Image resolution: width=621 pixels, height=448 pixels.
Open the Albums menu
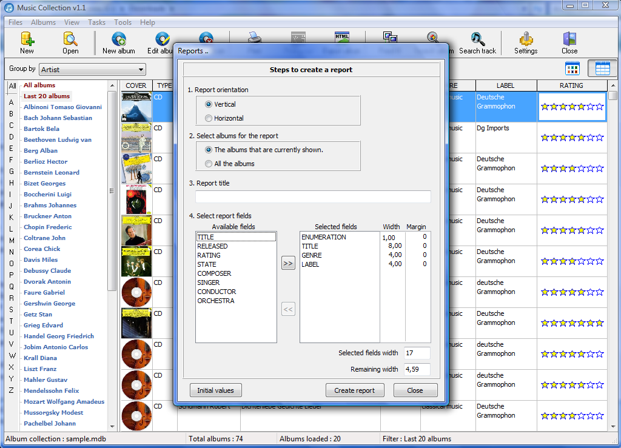click(43, 22)
